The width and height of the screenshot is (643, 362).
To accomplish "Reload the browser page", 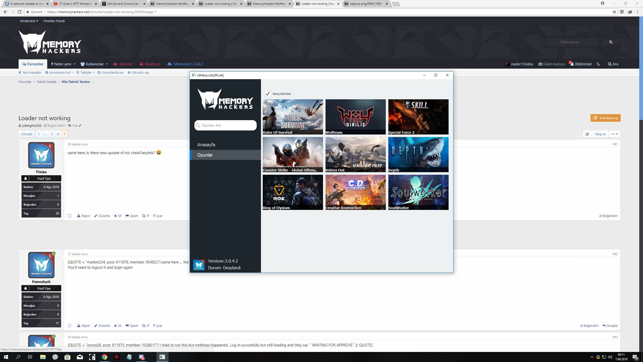I will tap(20, 12).
